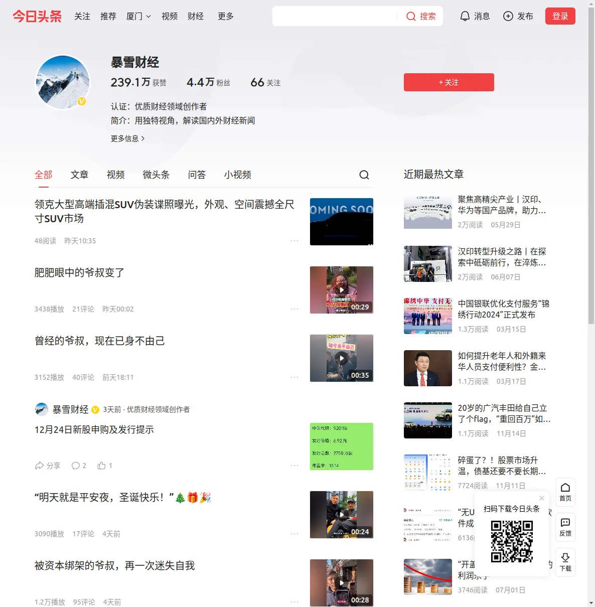Open post titled 12月24日新股申购及发行提示
The width and height of the screenshot is (595, 607).
pyautogui.click(x=94, y=429)
